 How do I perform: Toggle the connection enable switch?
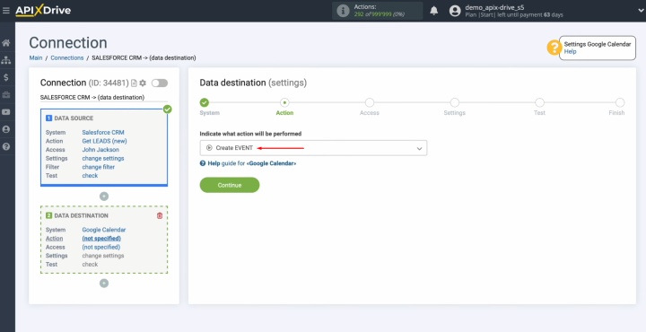click(x=160, y=83)
